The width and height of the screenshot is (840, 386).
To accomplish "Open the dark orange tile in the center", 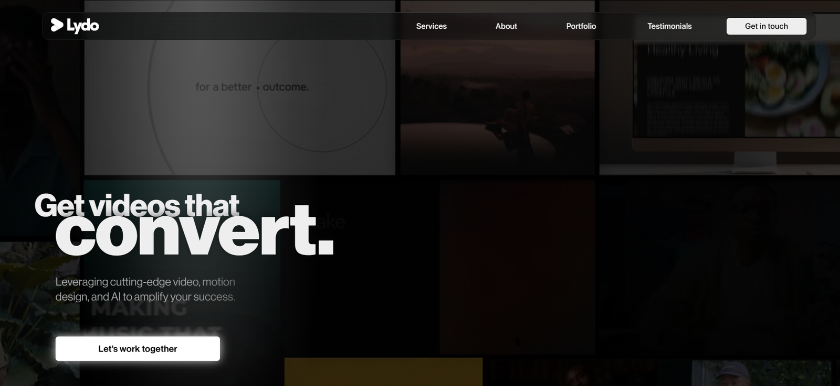I will click(x=517, y=267).
